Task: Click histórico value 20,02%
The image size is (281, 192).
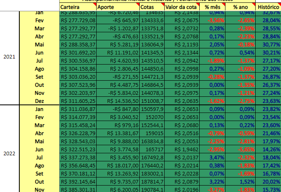Action: 268,182
